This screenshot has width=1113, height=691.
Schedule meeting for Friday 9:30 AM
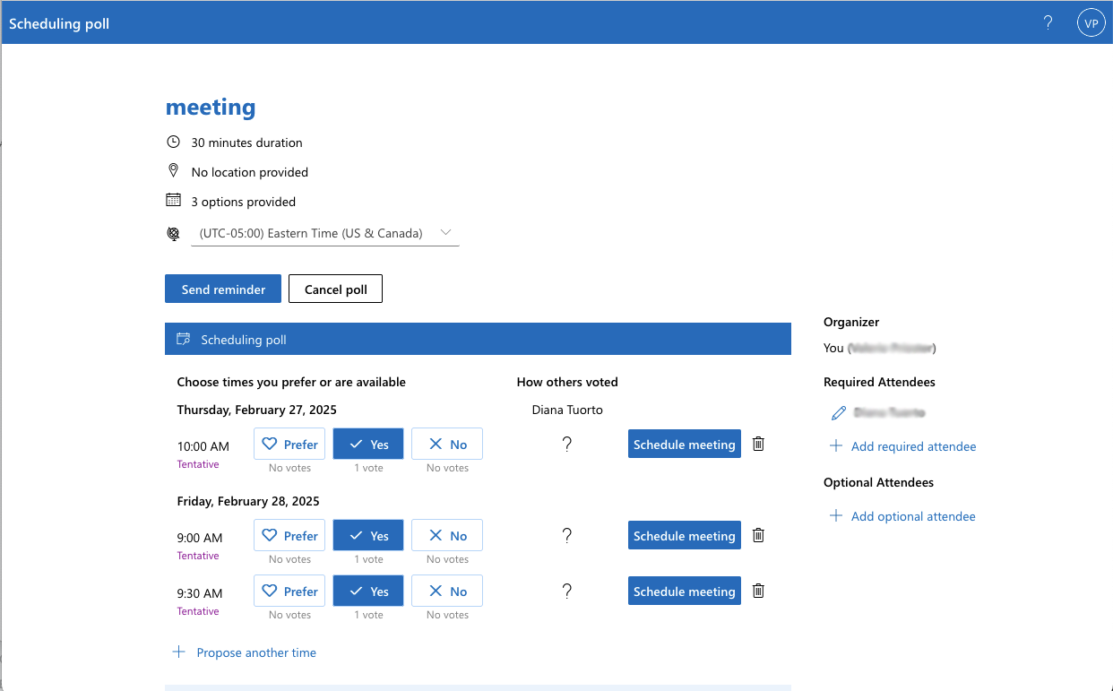[x=684, y=592]
